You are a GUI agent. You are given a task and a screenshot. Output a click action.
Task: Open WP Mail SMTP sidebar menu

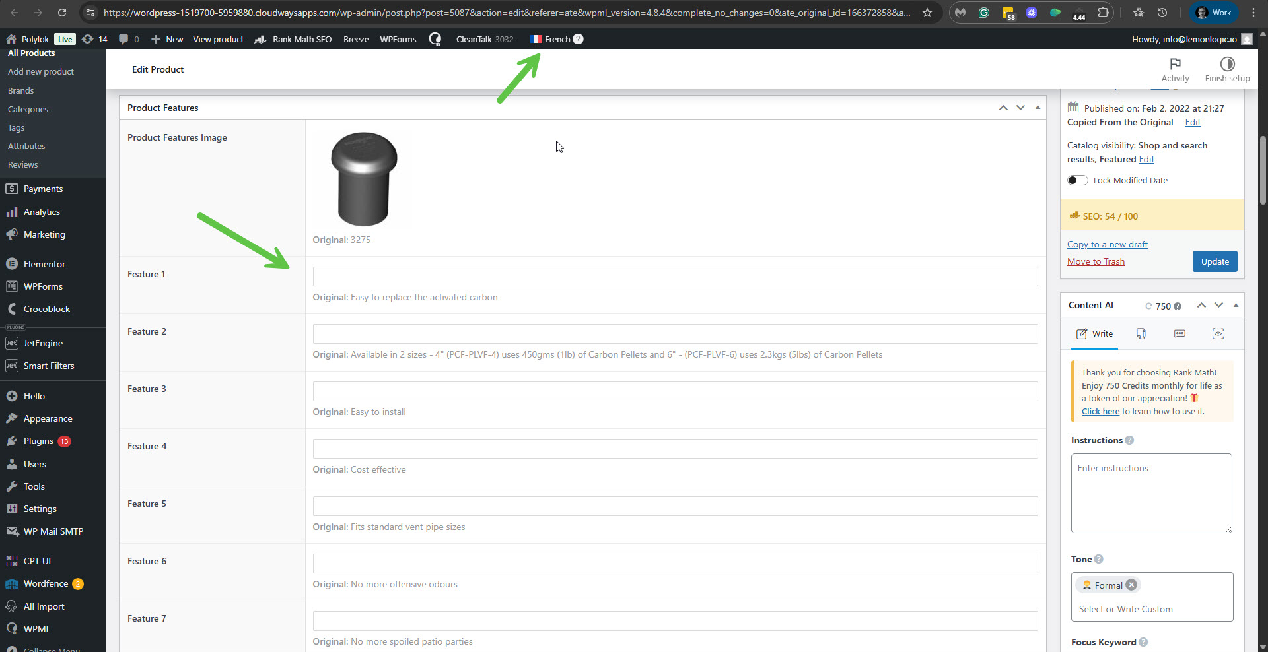tap(53, 531)
